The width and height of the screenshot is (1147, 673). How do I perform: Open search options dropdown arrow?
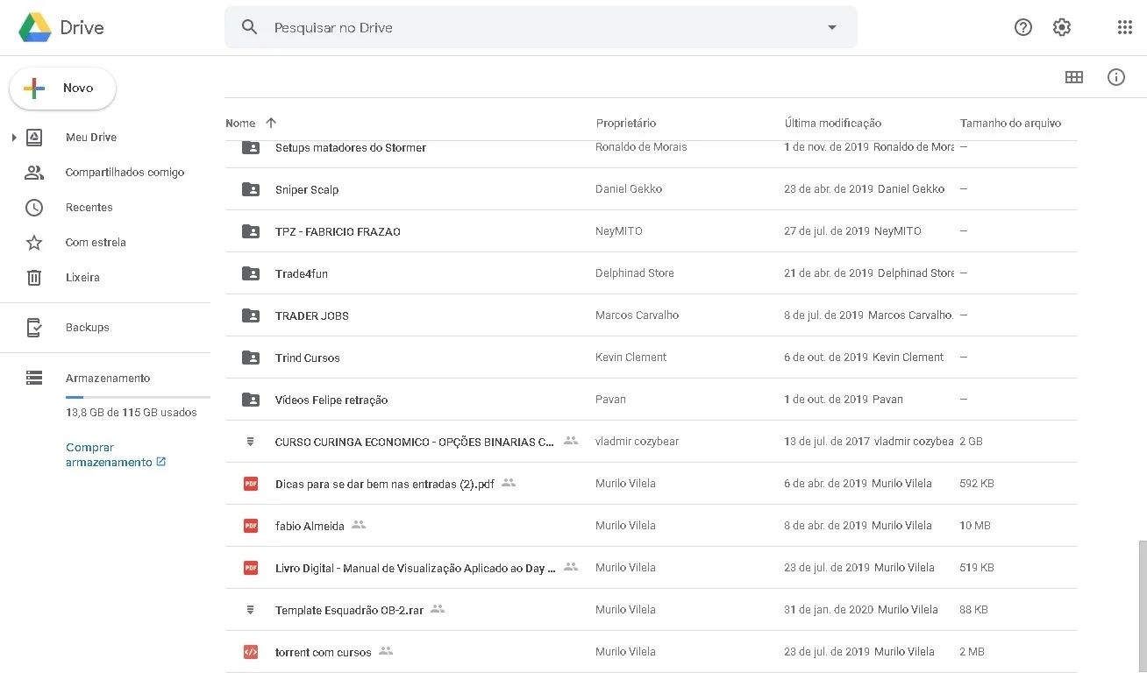pos(832,27)
